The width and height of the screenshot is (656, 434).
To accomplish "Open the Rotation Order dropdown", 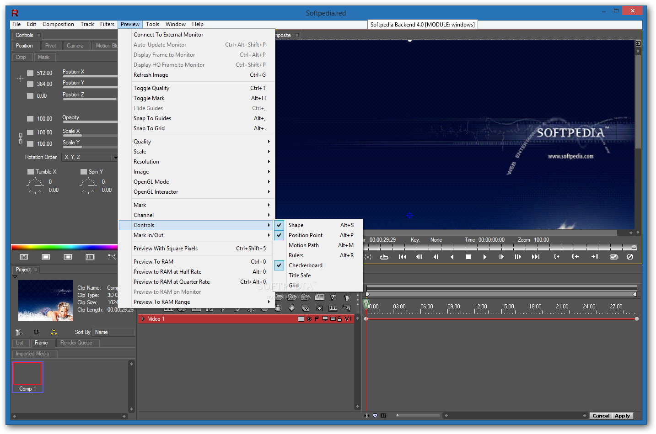I will [90, 157].
